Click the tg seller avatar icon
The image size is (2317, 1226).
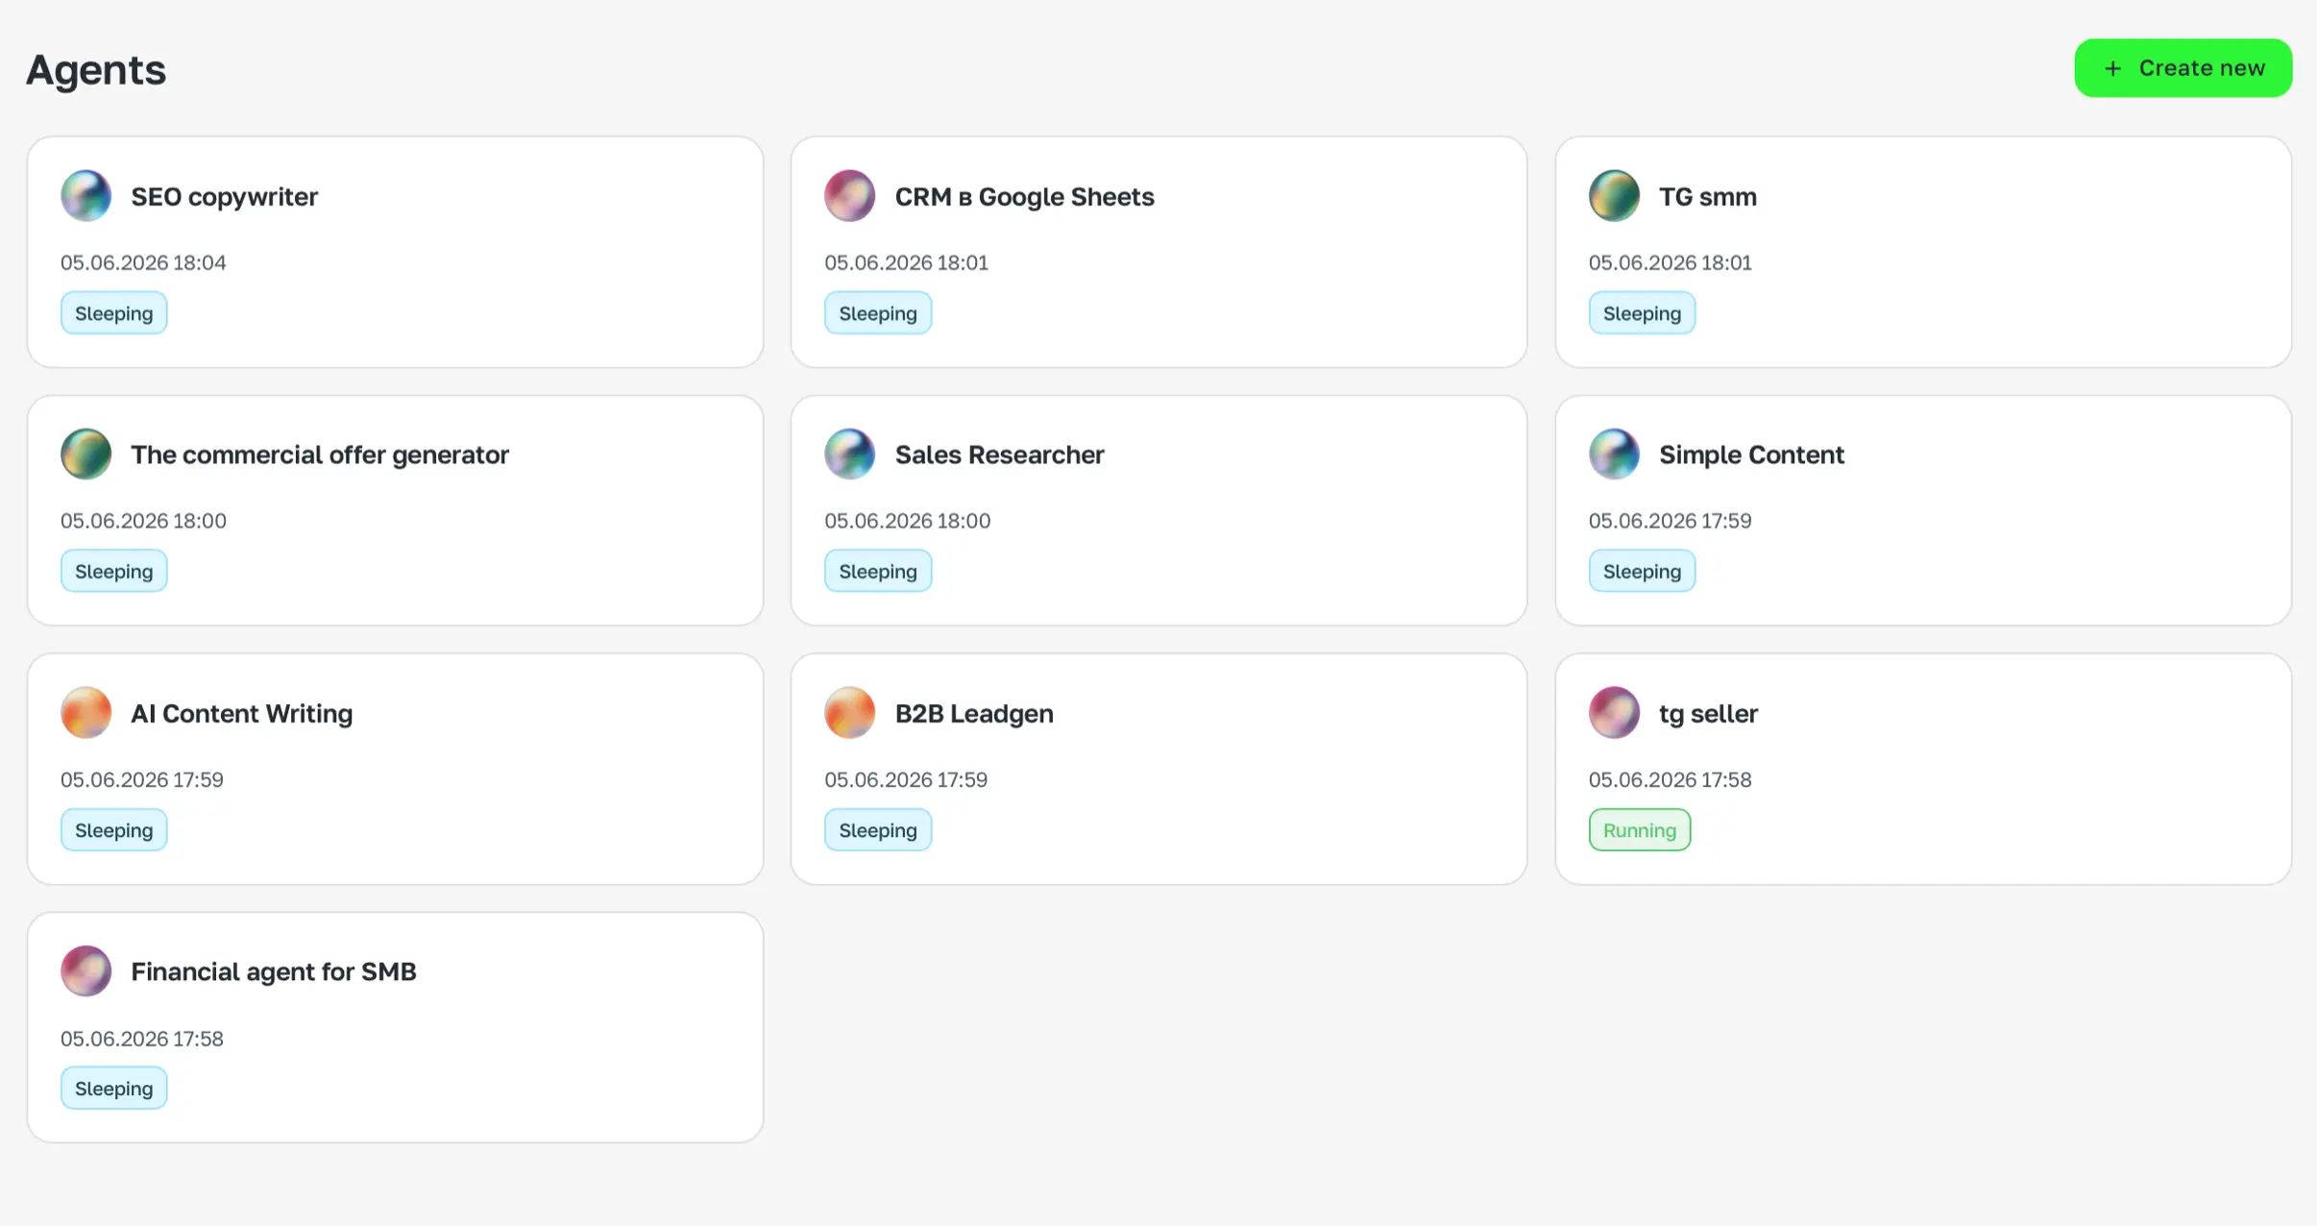(x=1614, y=713)
